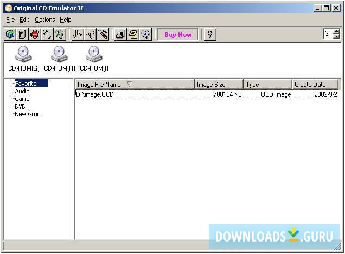Decrease the drive count with down arrow
This screenshot has height=254, width=345.
[336, 36]
